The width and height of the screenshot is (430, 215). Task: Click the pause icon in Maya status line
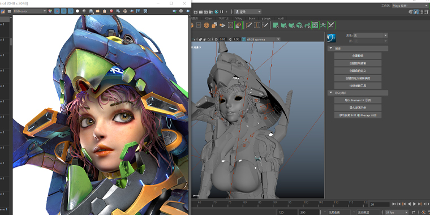(222, 12)
